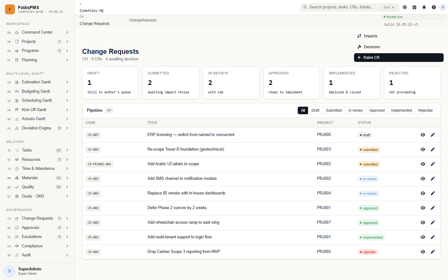View CR-PRJ002-001 Arabic labels eye icon
This screenshot has height=280, width=448.
(x=423, y=164)
